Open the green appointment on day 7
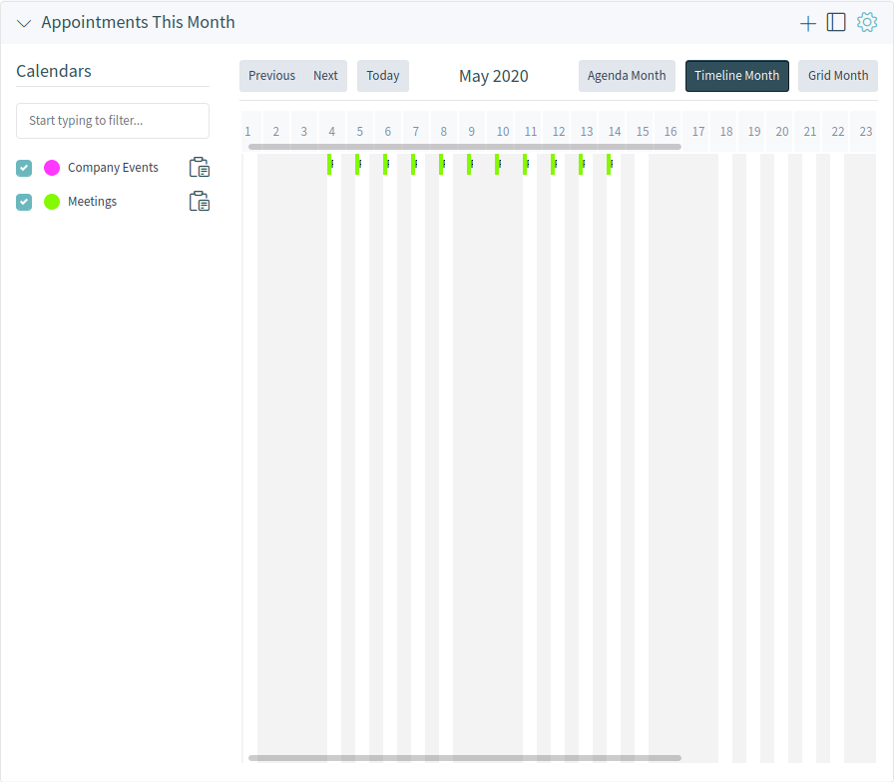 pyautogui.click(x=414, y=165)
